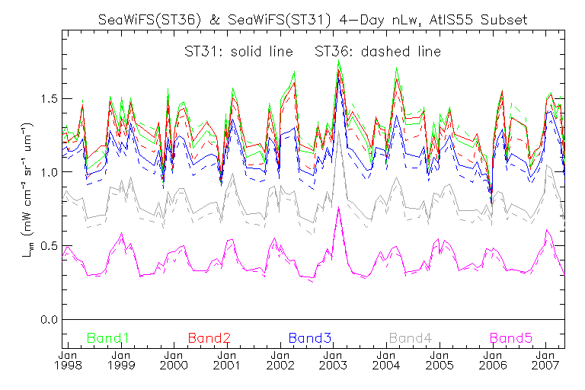Image resolution: width=585 pixels, height=390 pixels.
Task: Click the green Band1 peak in early 2003
Action: (339, 60)
